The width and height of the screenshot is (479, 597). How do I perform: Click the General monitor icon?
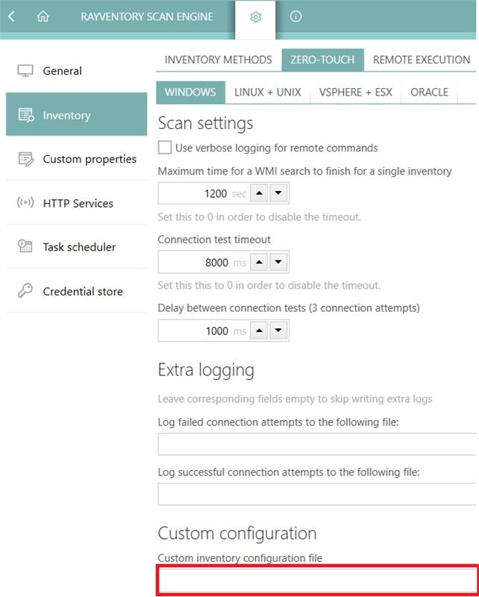tap(25, 71)
